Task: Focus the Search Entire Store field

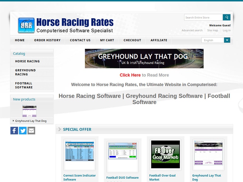Action: 204,17
